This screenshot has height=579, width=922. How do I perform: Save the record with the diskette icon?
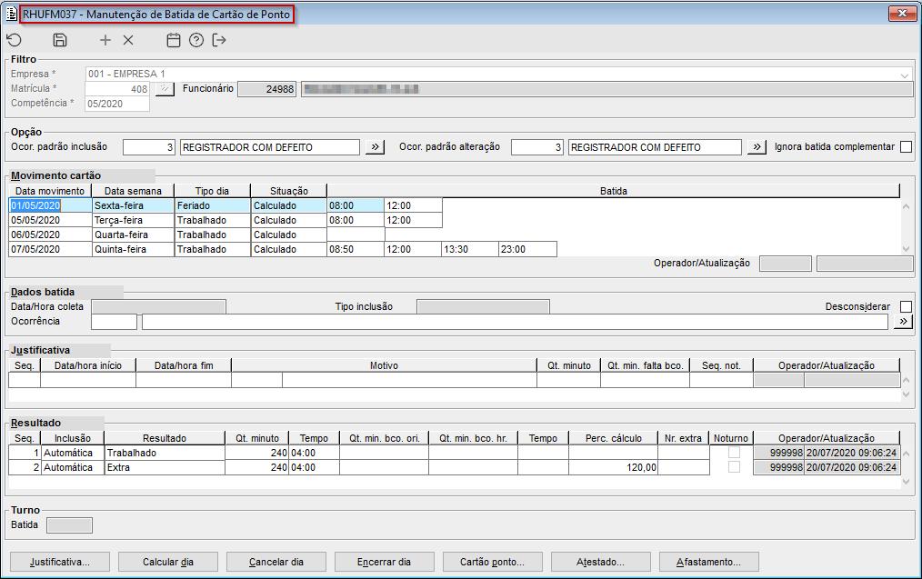coord(60,40)
